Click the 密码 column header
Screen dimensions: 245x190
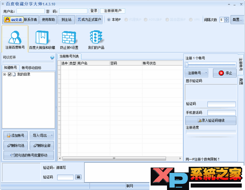click(x=126, y=63)
